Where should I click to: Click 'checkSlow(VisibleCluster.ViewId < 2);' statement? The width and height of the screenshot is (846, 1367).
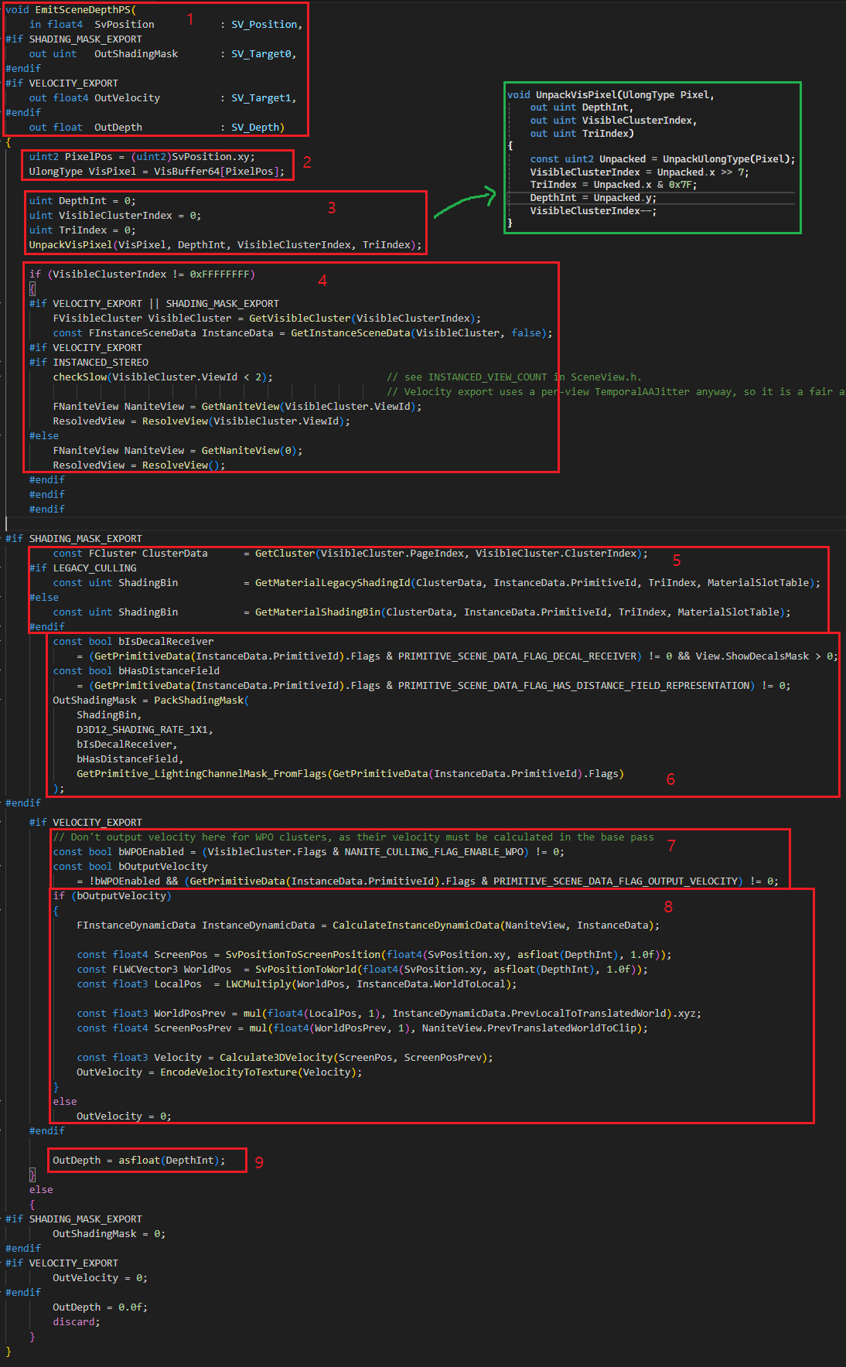click(162, 377)
